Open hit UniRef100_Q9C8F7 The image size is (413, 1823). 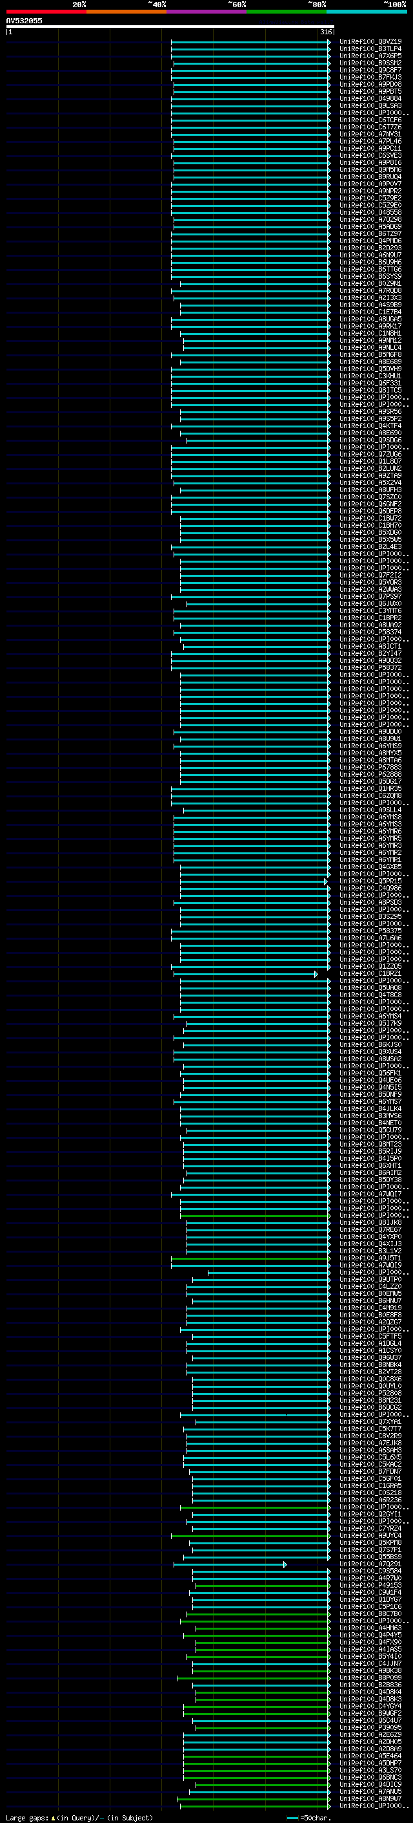(370, 70)
